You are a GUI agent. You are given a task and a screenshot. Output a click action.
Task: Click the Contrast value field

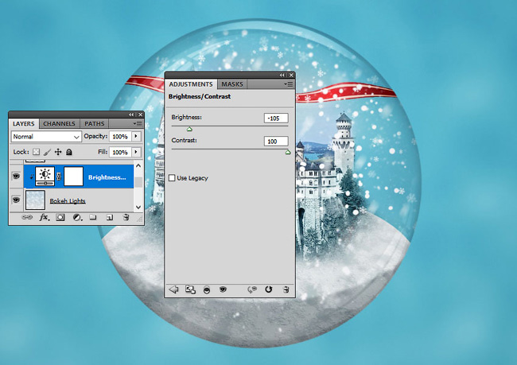point(276,141)
